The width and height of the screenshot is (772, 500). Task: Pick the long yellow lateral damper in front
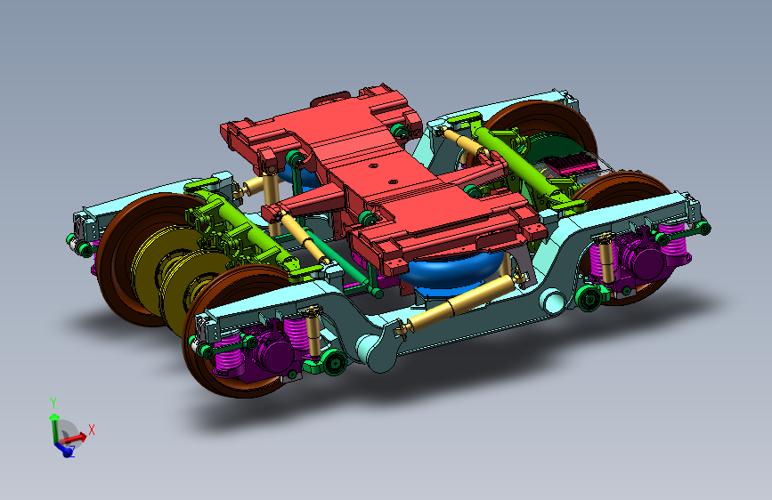[x=455, y=307]
